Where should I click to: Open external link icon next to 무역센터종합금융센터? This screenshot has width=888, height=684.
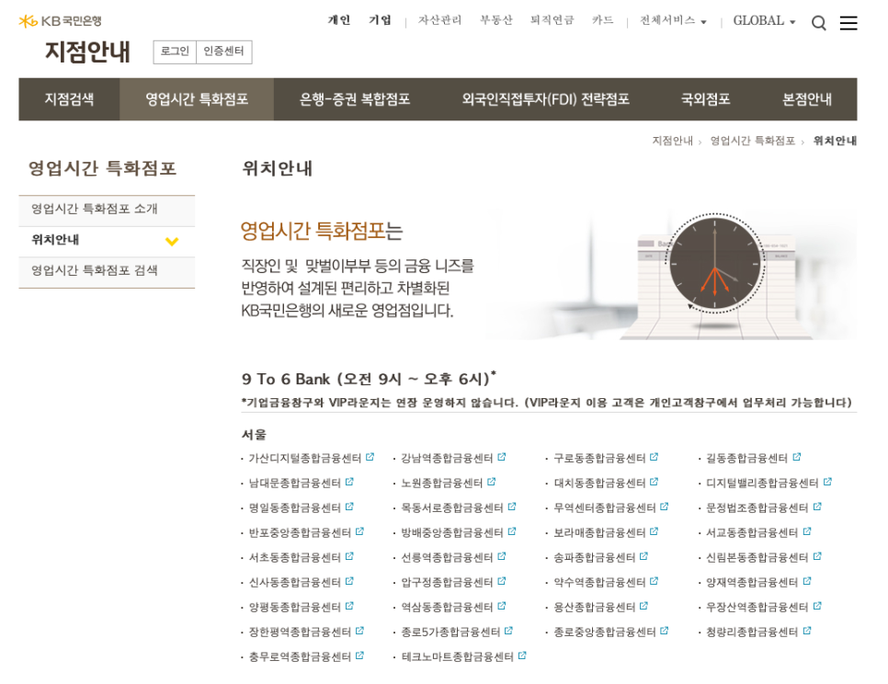click(665, 507)
